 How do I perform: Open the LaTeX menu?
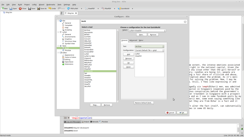[34, 5]
